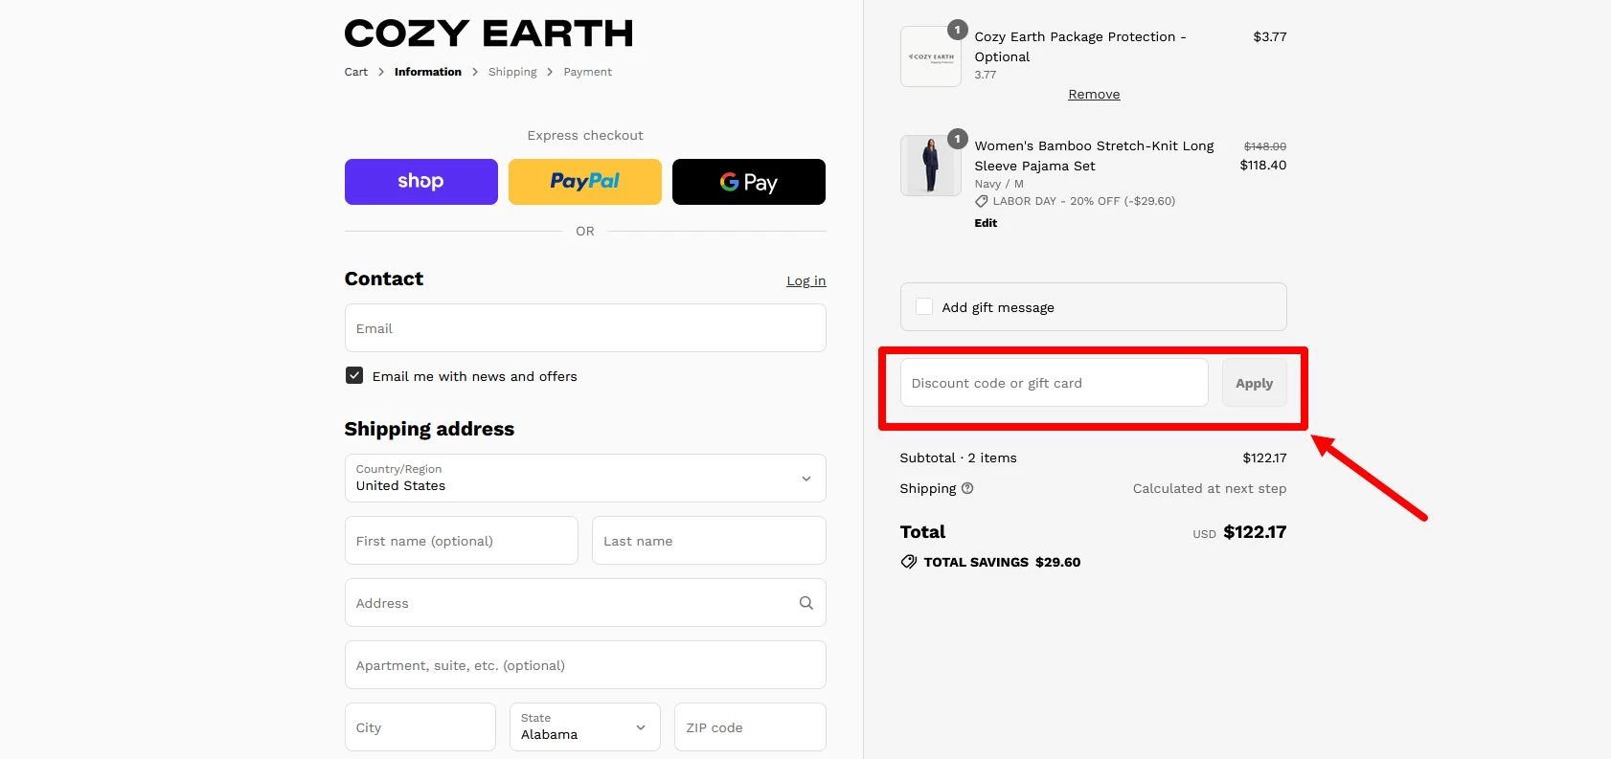1611x759 pixels.
Task: Click the Pajama Set product thumbnail
Action: [x=931, y=166]
